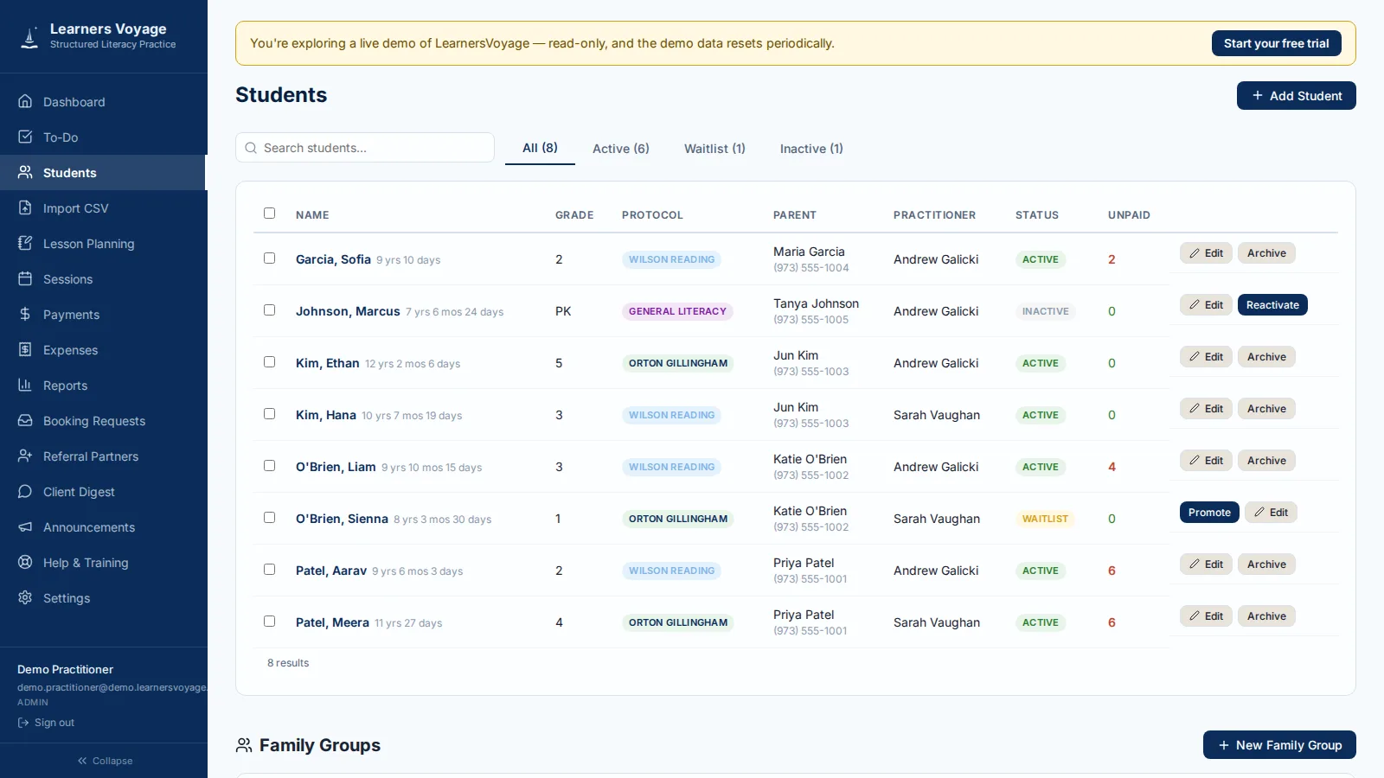Click the Add Student button
This screenshot has height=778, width=1384.
1296,96
